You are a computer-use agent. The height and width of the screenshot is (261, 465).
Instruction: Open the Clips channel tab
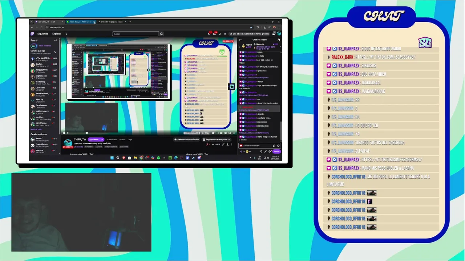[130, 140]
